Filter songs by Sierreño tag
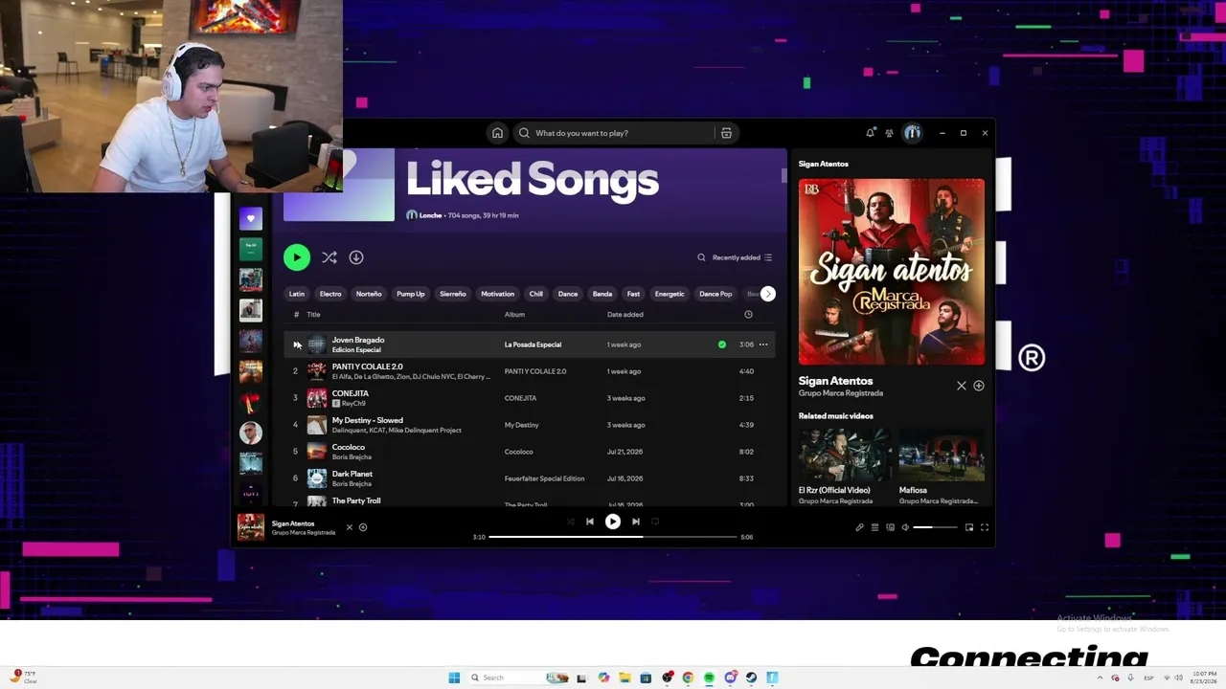The image size is (1226, 689). click(x=453, y=294)
